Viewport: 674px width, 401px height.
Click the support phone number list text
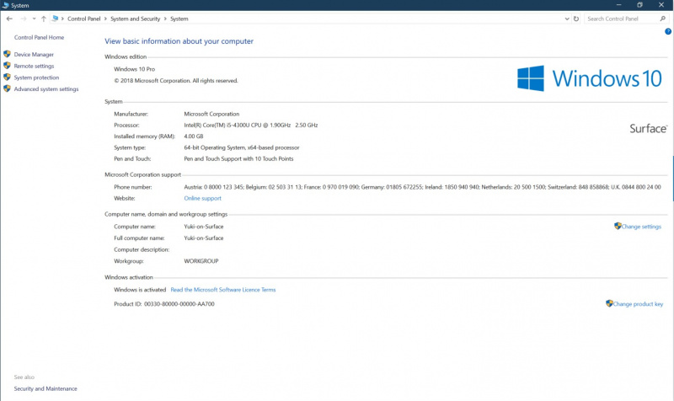[x=423, y=187]
